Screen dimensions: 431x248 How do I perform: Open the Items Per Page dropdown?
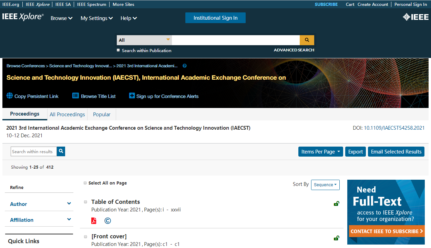[x=321, y=152]
